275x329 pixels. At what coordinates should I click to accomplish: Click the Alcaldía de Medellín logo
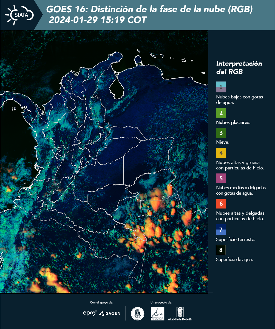point(180,314)
